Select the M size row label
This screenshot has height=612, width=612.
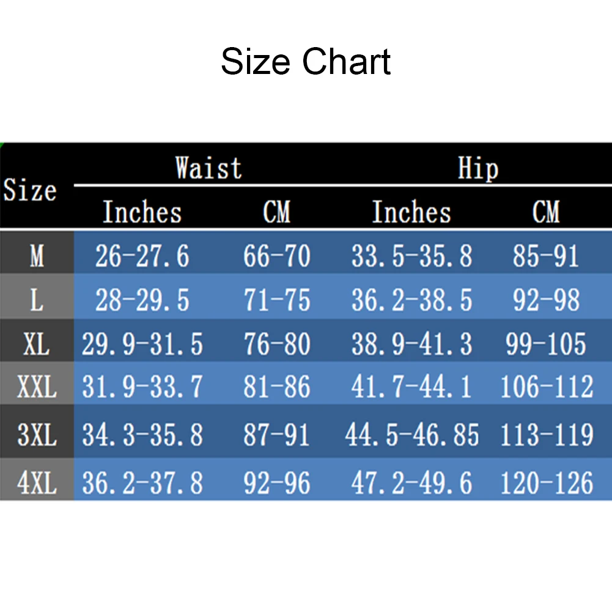pyautogui.click(x=37, y=256)
